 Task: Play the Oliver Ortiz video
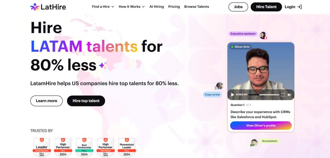pyautogui.click(x=232, y=95)
